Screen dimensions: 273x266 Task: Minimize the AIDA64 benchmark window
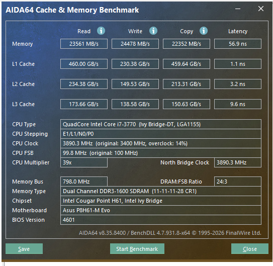click(x=238, y=9)
